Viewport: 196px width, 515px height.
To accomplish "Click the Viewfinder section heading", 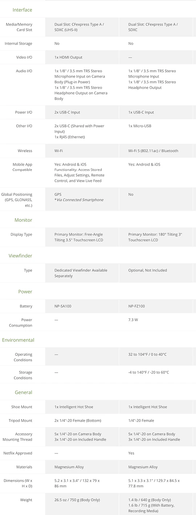I will point(20,256).
